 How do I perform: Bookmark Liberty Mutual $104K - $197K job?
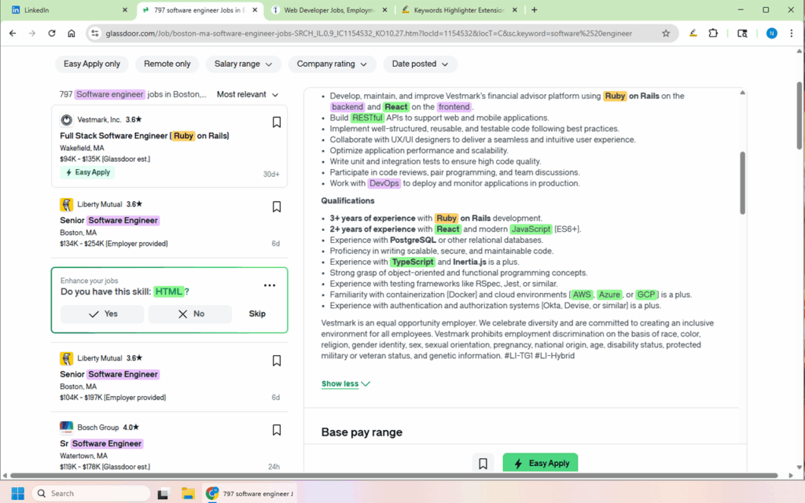coord(276,361)
